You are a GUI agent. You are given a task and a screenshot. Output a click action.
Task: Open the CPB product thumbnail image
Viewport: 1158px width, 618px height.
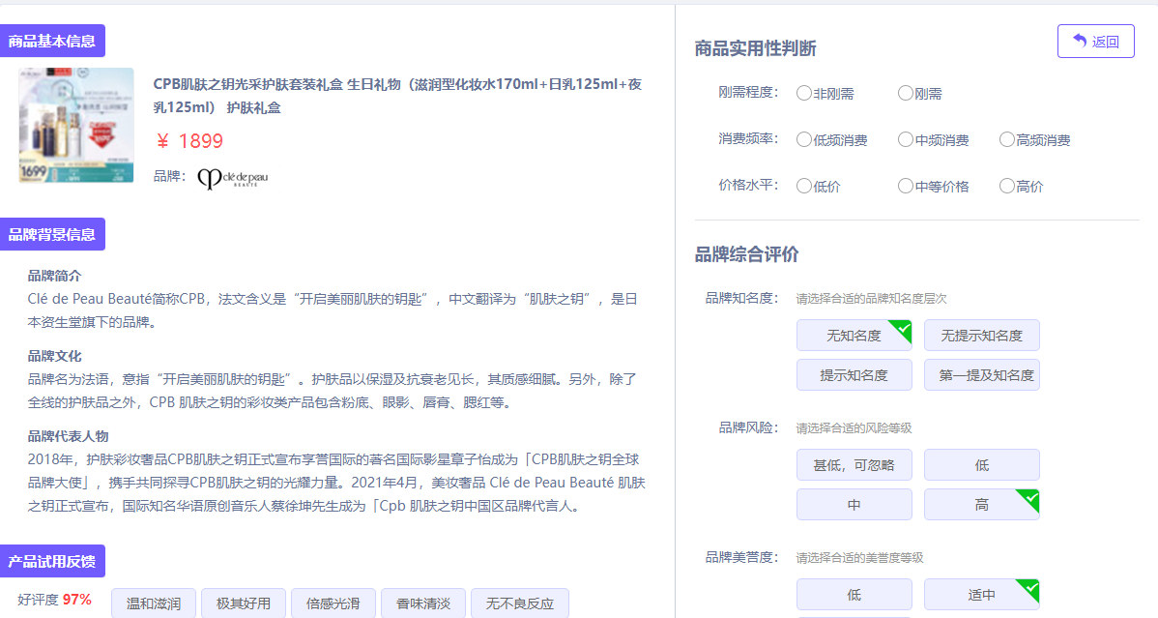tap(76, 125)
